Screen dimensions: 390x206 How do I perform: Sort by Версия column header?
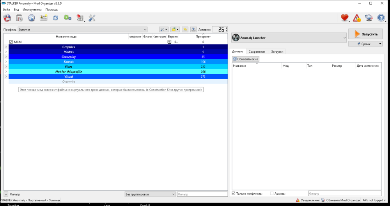(173, 37)
